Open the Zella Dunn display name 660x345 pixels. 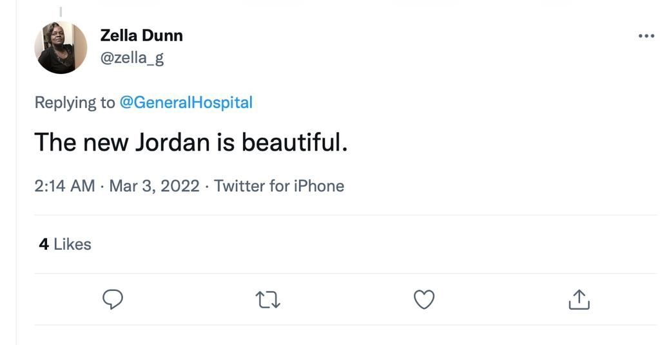pyautogui.click(x=141, y=35)
